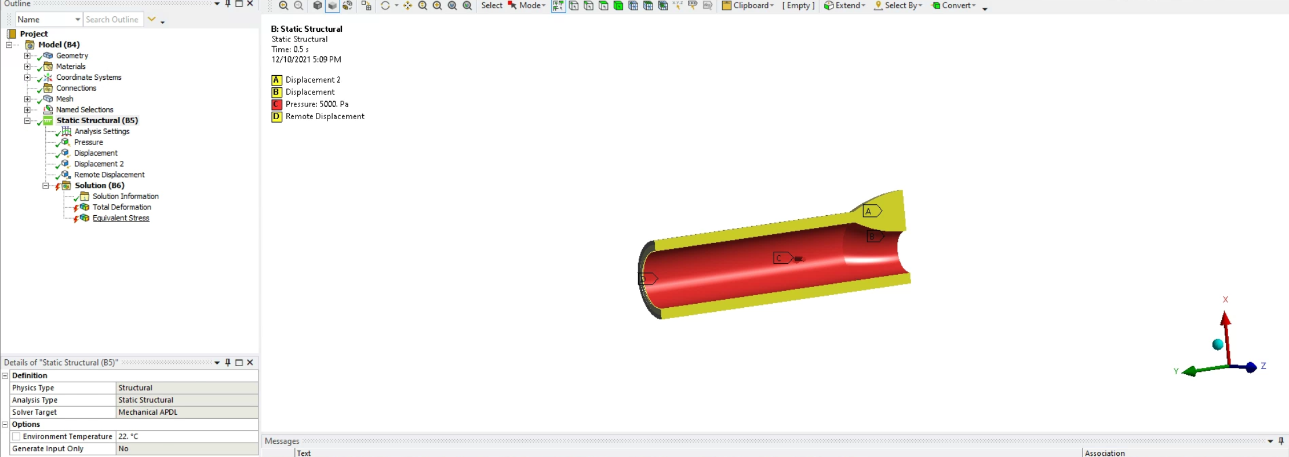1289x457 pixels.
Task: Click the blue Z axis on triad
Action: click(x=1245, y=367)
